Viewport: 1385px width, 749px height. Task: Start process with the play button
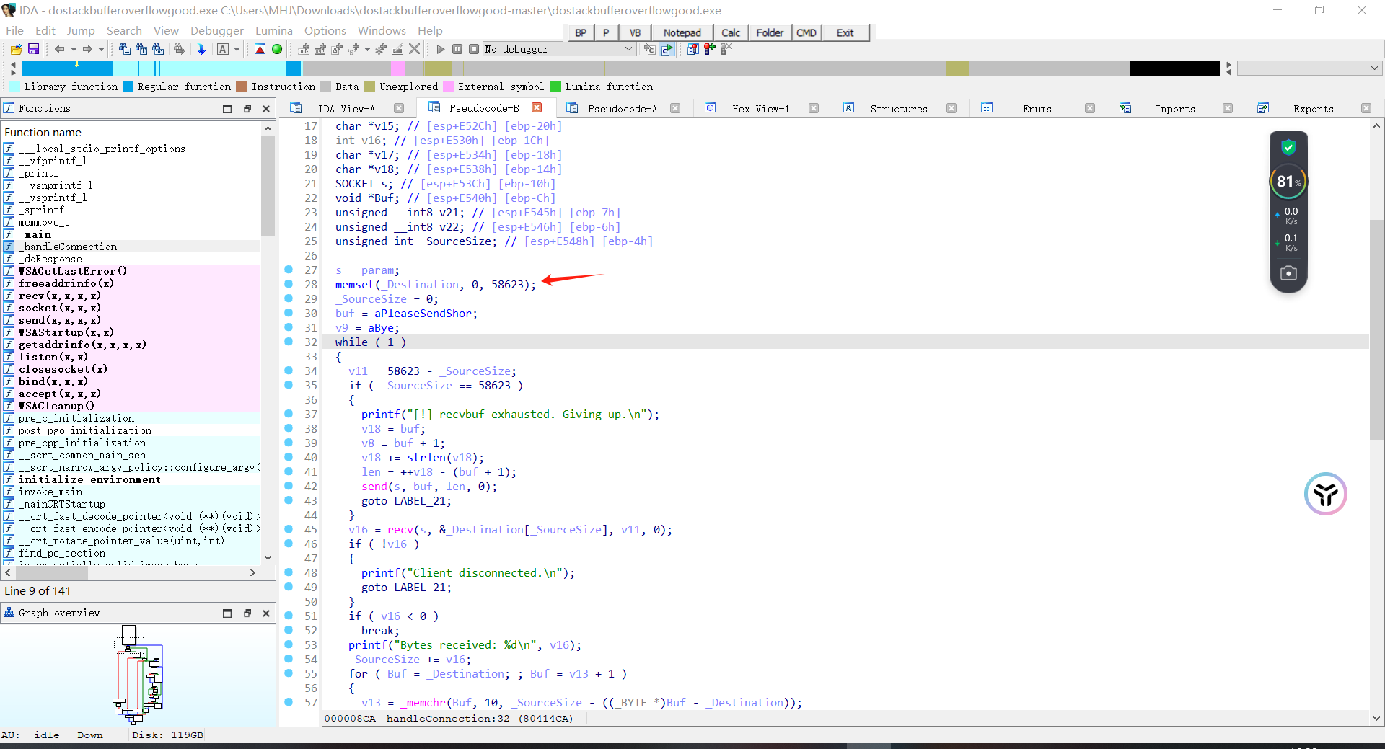[441, 49]
